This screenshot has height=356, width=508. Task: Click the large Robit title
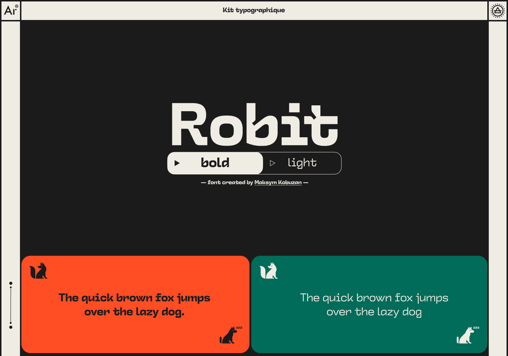(255, 125)
